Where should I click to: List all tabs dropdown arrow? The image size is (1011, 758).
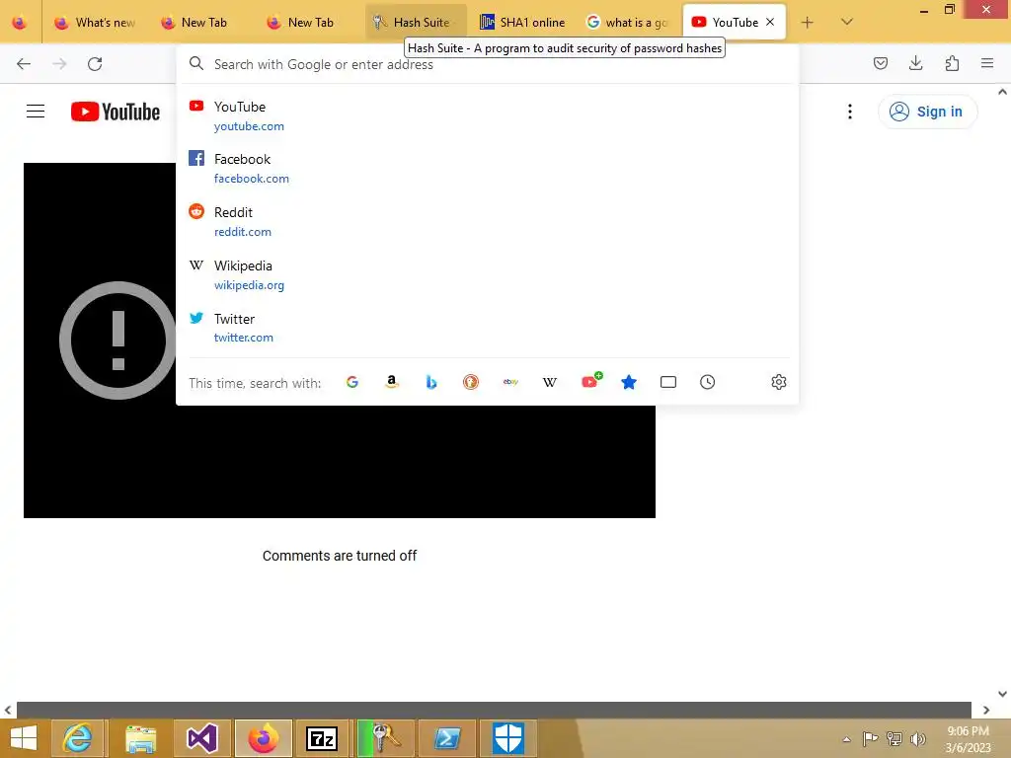pos(847,22)
